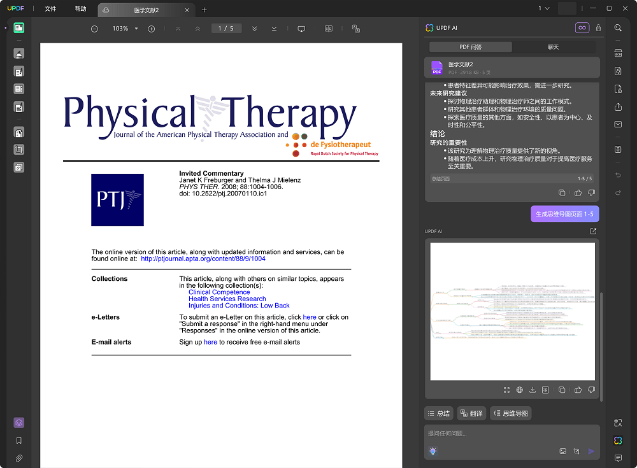Viewport: 637px width, 468px height.
Task: Zoom in with the plus button
Action: pos(151,29)
